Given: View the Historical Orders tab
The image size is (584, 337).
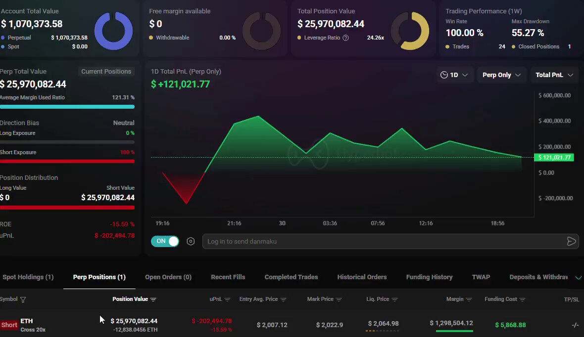Looking at the screenshot, I should 362,277.
